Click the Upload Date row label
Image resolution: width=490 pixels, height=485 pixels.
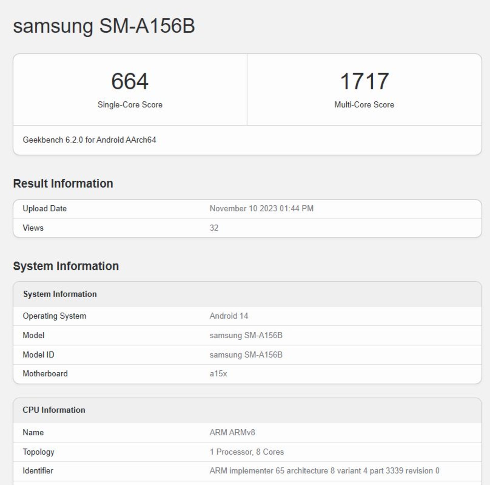click(x=45, y=209)
